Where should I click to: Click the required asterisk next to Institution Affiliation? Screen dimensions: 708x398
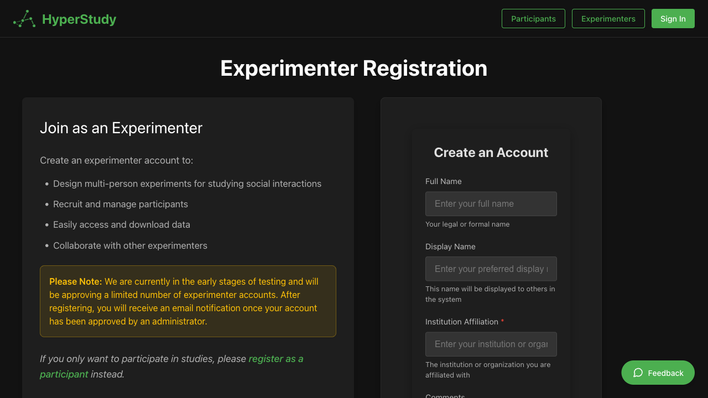[502, 321]
